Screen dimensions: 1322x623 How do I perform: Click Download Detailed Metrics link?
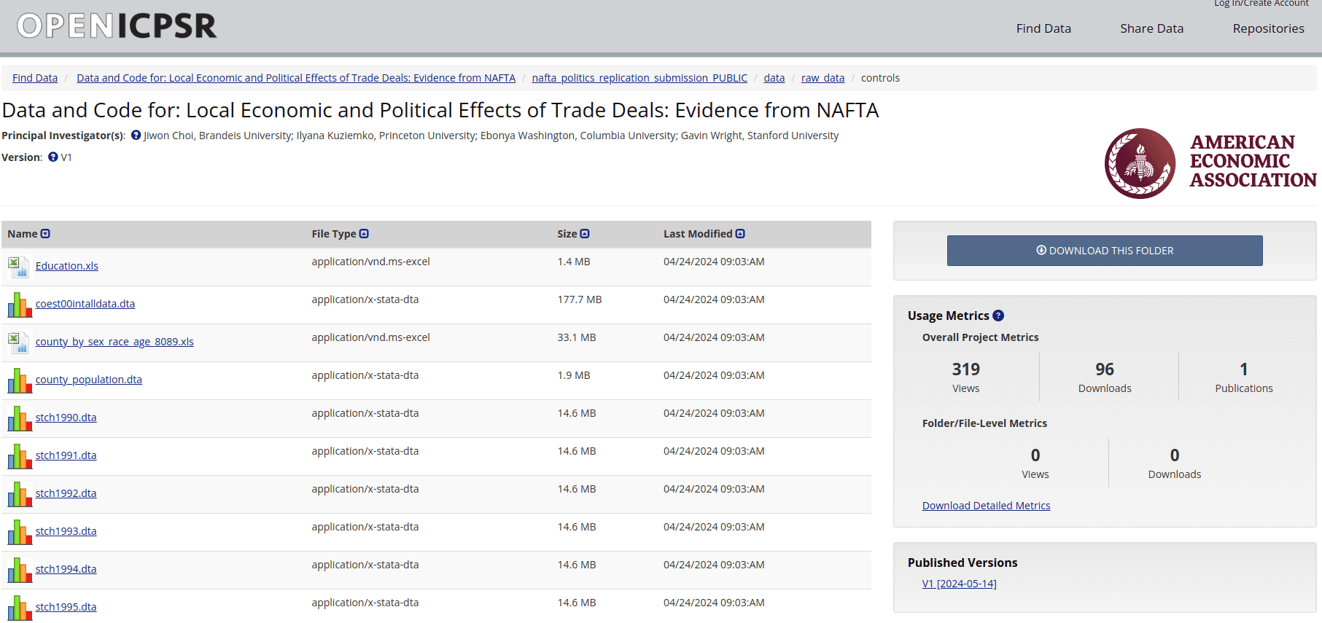click(x=986, y=506)
